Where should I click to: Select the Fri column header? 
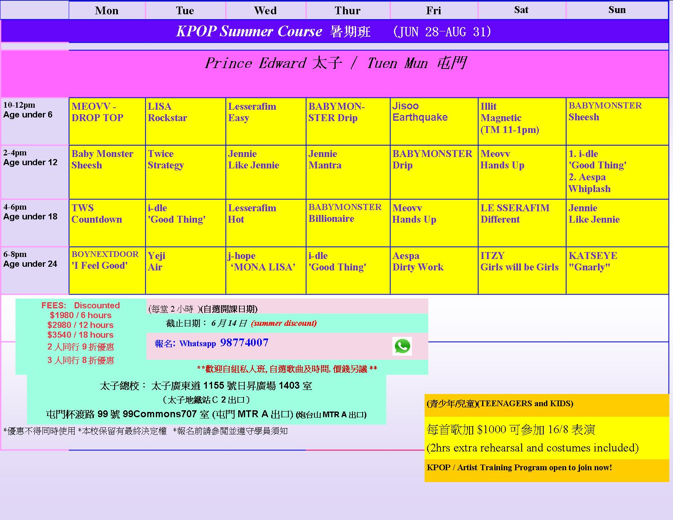434,10
